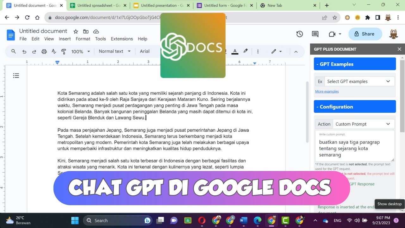Click the More examples link
The width and height of the screenshot is (405, 228).
pyautogui.click(x=327, y=91)
